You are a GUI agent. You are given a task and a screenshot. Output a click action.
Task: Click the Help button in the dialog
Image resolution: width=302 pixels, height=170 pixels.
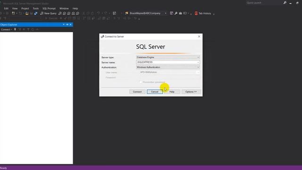(172, 92)
